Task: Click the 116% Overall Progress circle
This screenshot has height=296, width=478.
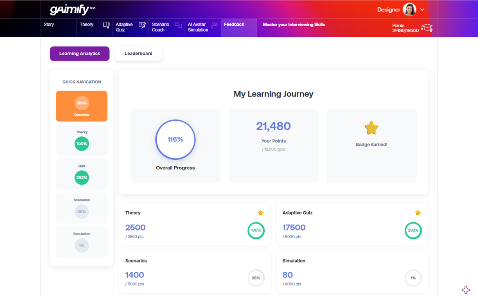Action: click(175, 140)
